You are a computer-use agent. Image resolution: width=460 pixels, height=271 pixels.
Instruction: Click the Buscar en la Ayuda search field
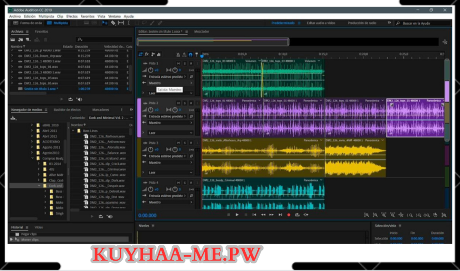click(x=423, y=23)
